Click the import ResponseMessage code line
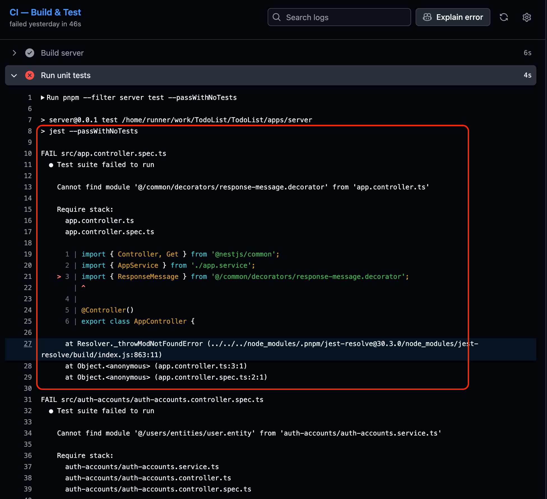The image size is (547, 499). click(x=233, y=277)
